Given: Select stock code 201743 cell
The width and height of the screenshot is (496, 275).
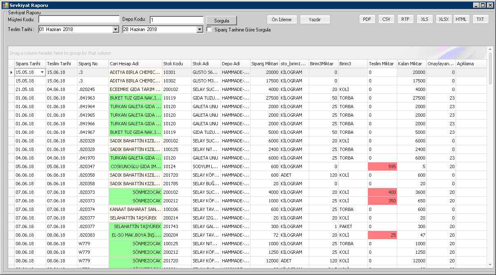Looking at the screenshot, I should 177,226.
